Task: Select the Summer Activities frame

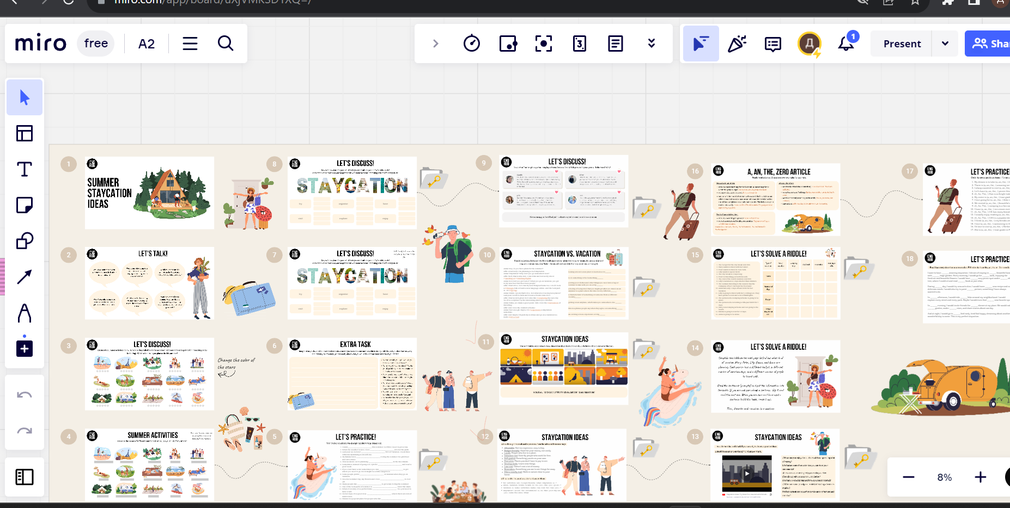Action: [149, 464]
